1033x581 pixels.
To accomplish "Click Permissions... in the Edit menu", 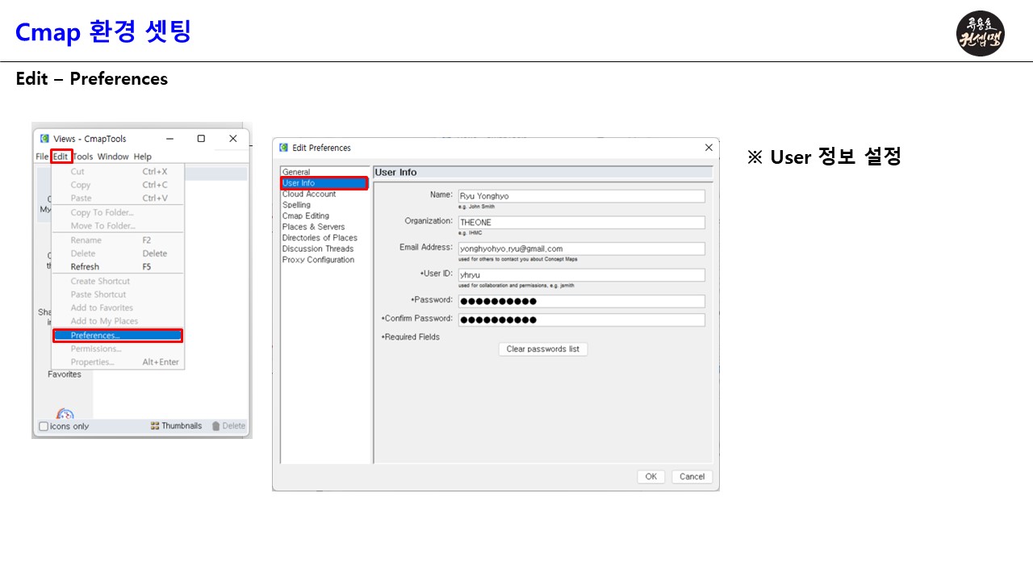I will tap(118, 349).
